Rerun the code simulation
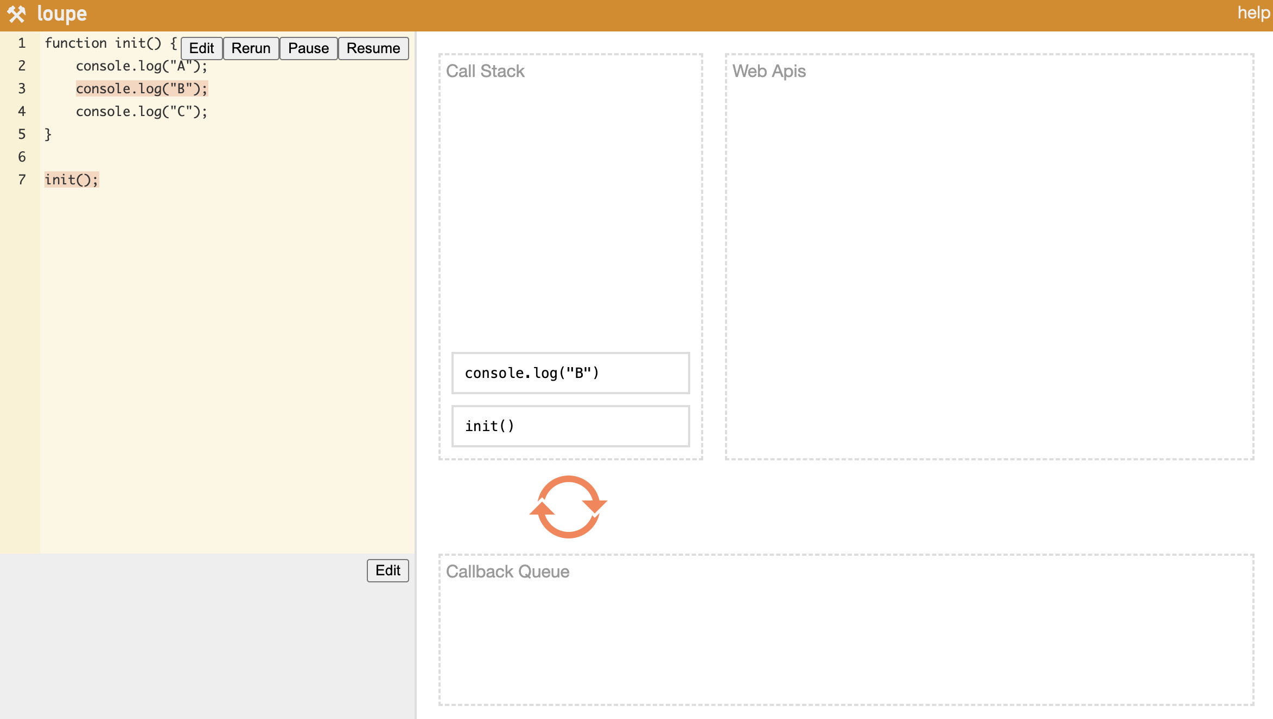Viewport: 1273px width, 719px height. click(251, 48)
